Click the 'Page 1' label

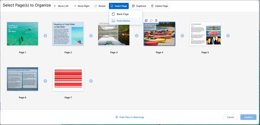pyautogui.click(x=23, y=52)
